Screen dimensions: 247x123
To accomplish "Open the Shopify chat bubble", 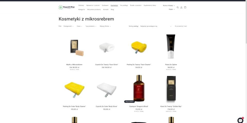I will (240, 120).
